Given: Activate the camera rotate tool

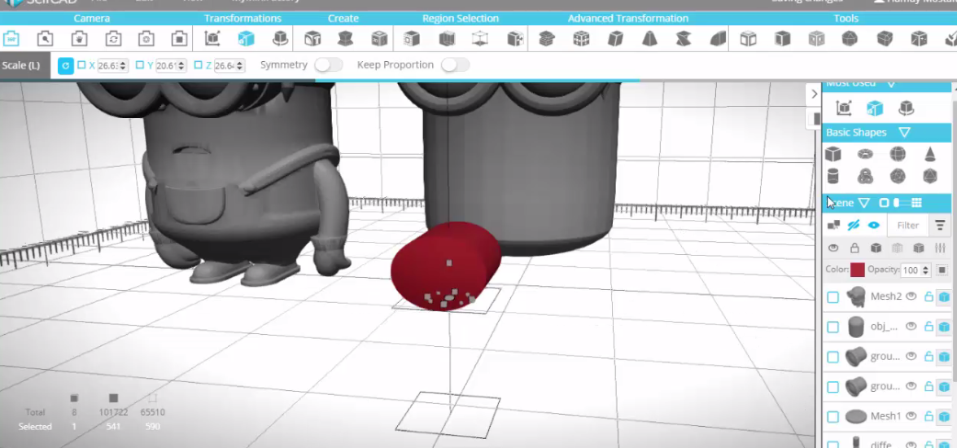Looking at the screenshot, I should 113,39.
